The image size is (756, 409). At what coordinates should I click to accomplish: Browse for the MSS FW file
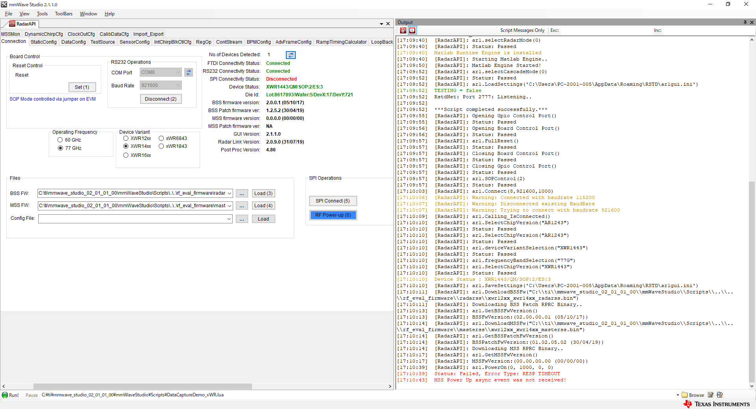(242, 206)
